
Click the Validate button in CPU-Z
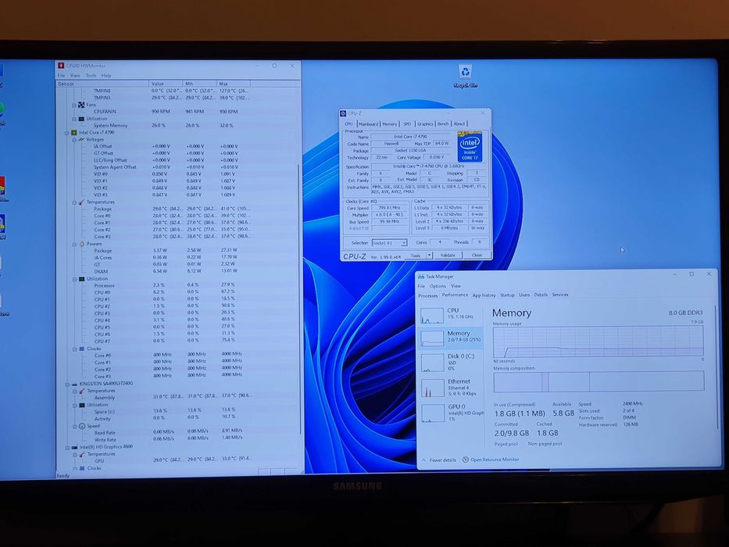click(448, 256)
